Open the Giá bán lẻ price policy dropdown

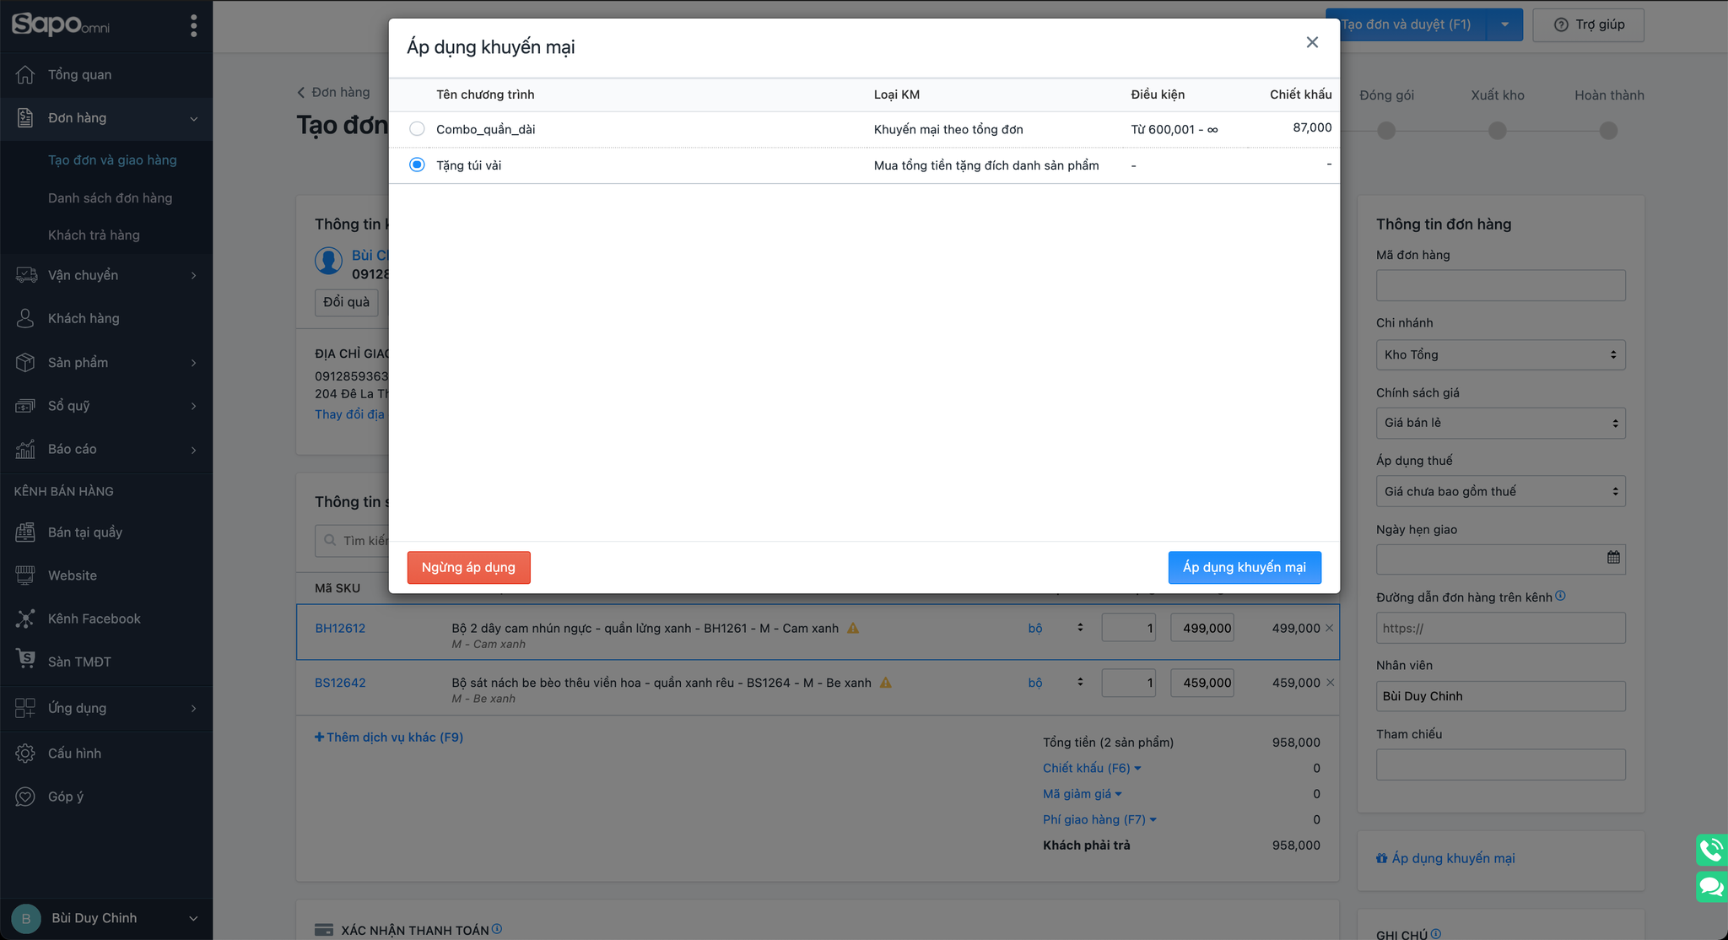pos(1500,423)
